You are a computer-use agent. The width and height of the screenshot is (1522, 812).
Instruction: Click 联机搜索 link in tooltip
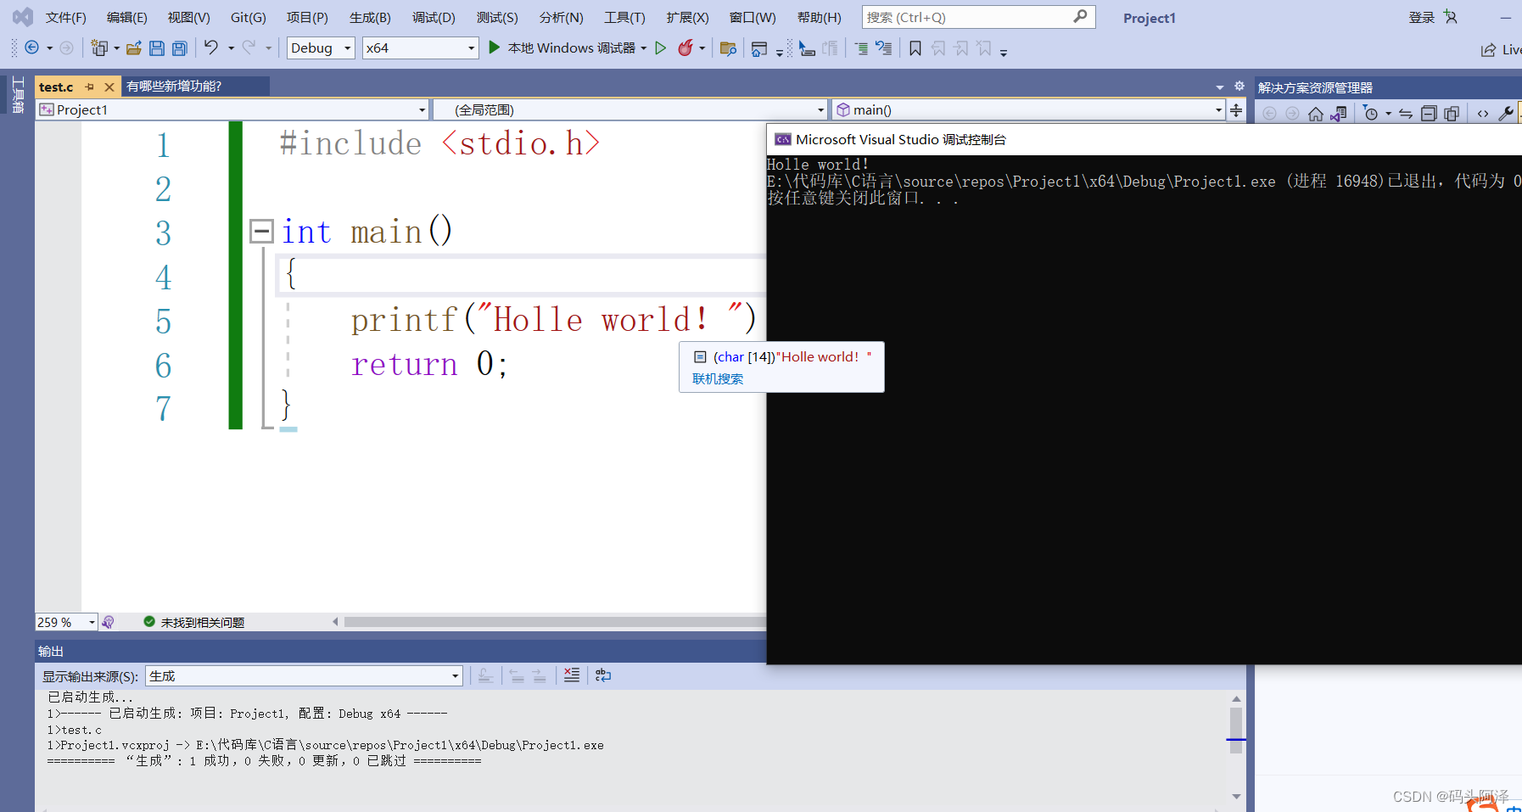[x=718, y=378]
